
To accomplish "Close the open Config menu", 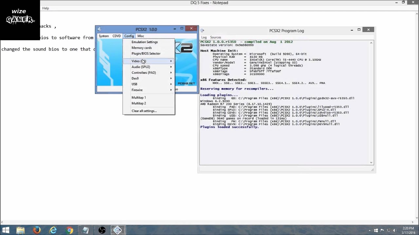I will tap(129, 36).
